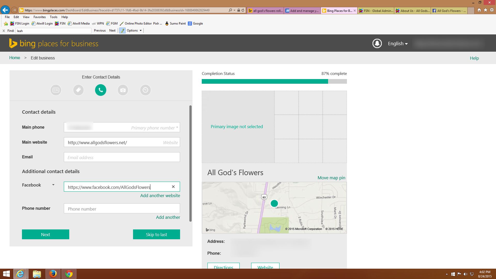Click the Email address input field

[122, 157]
